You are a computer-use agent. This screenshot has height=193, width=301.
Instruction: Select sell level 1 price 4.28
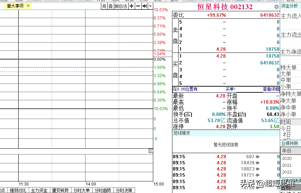point(221,49)
